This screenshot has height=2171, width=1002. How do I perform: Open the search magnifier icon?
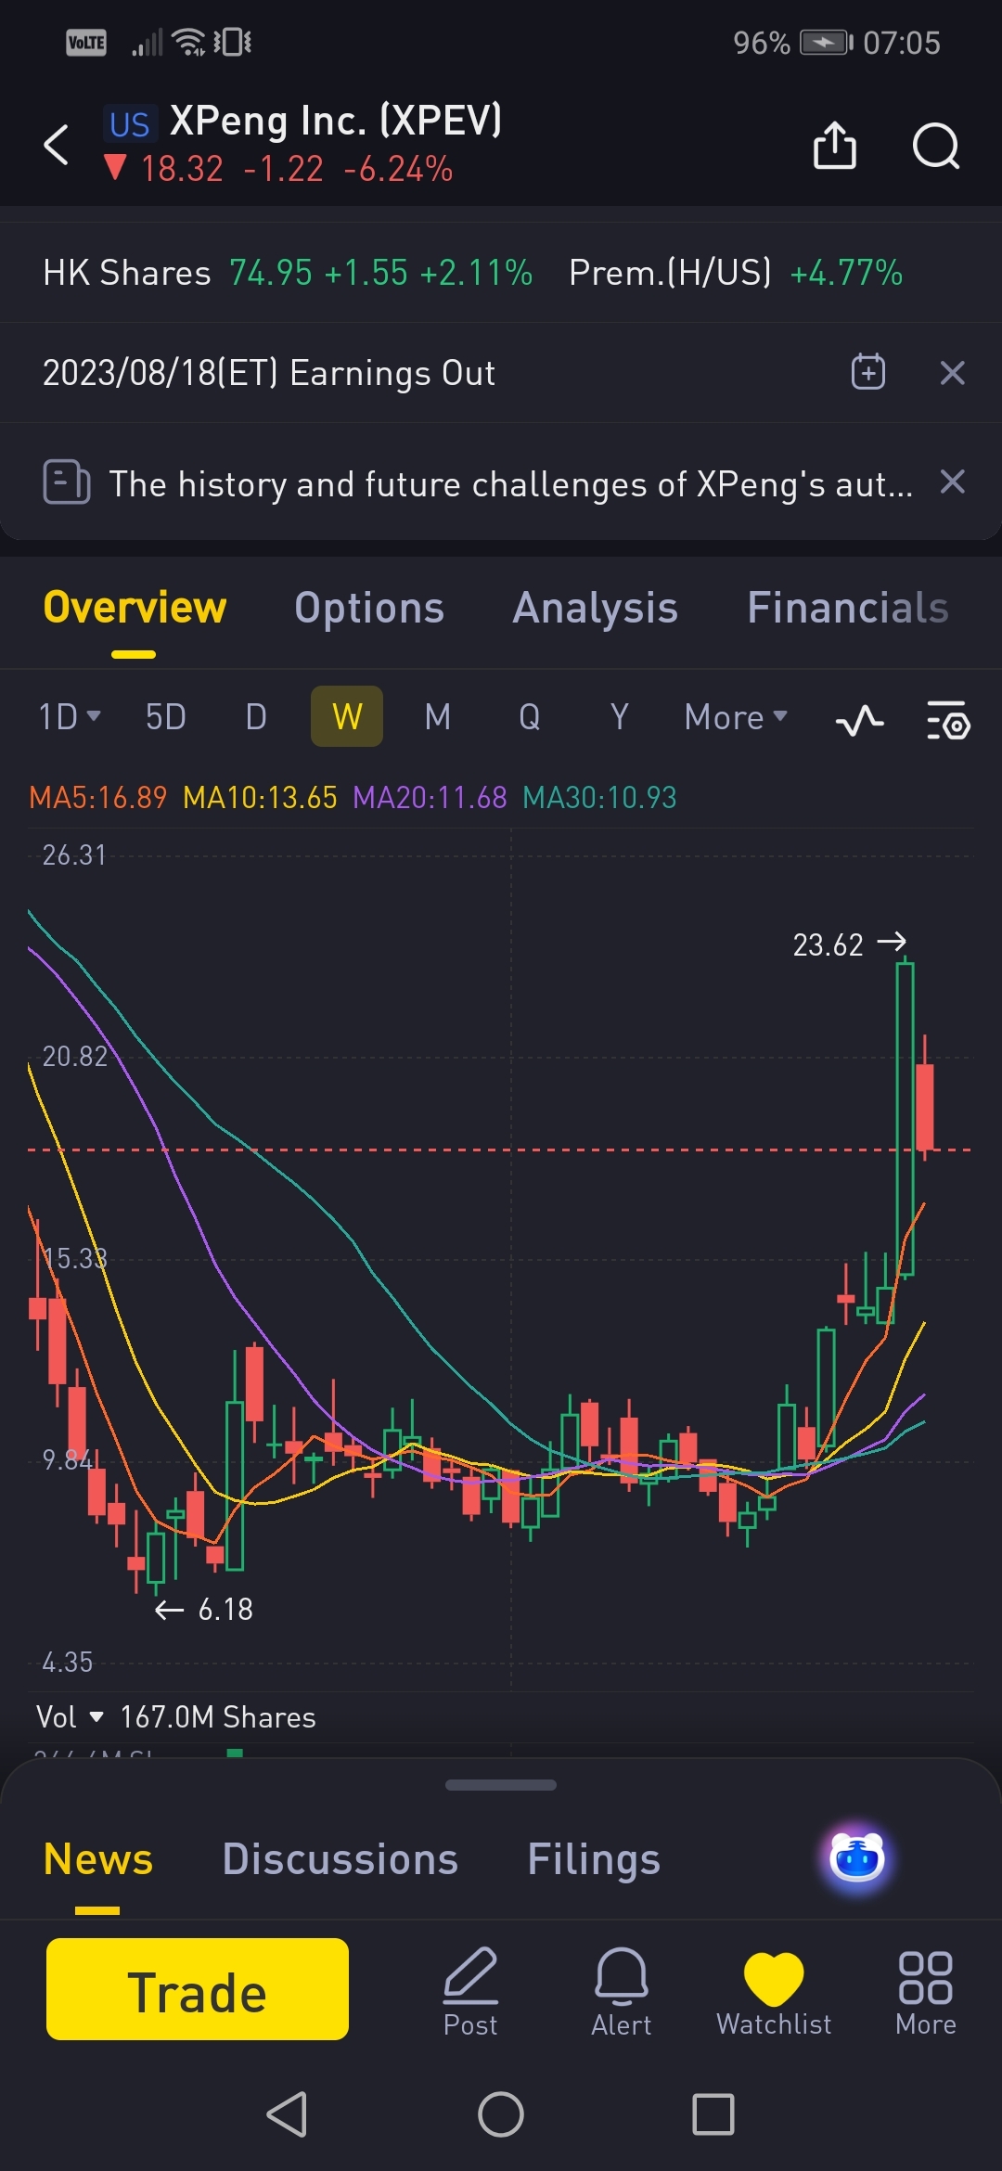click(x=935, y=146)
